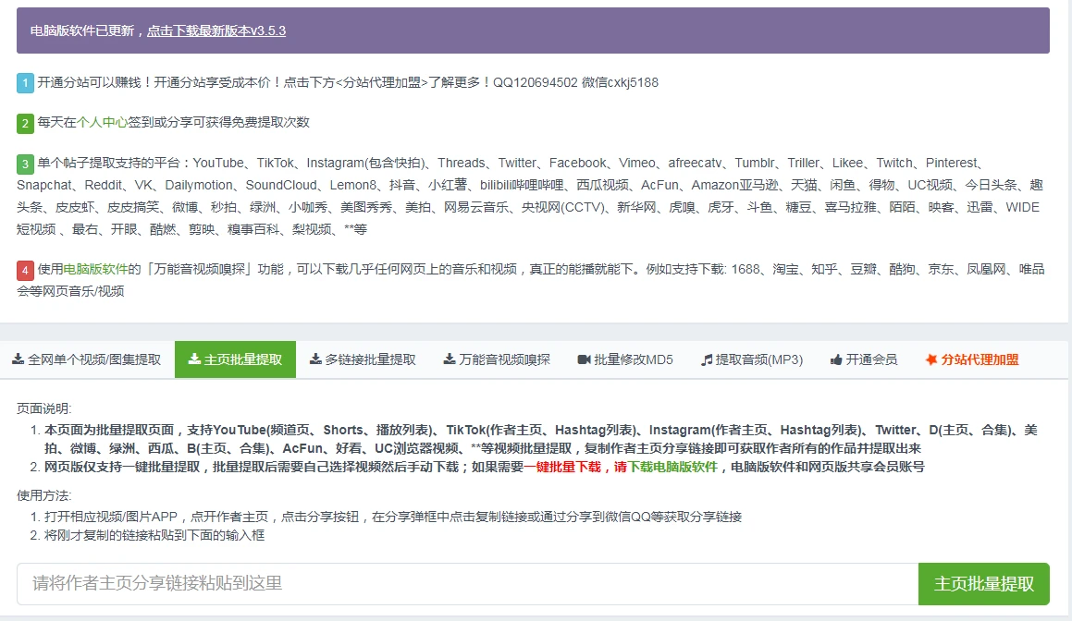Switch to 提取音频(MP3) tab
Screen dimensions: 1072x621
[752, 359]
